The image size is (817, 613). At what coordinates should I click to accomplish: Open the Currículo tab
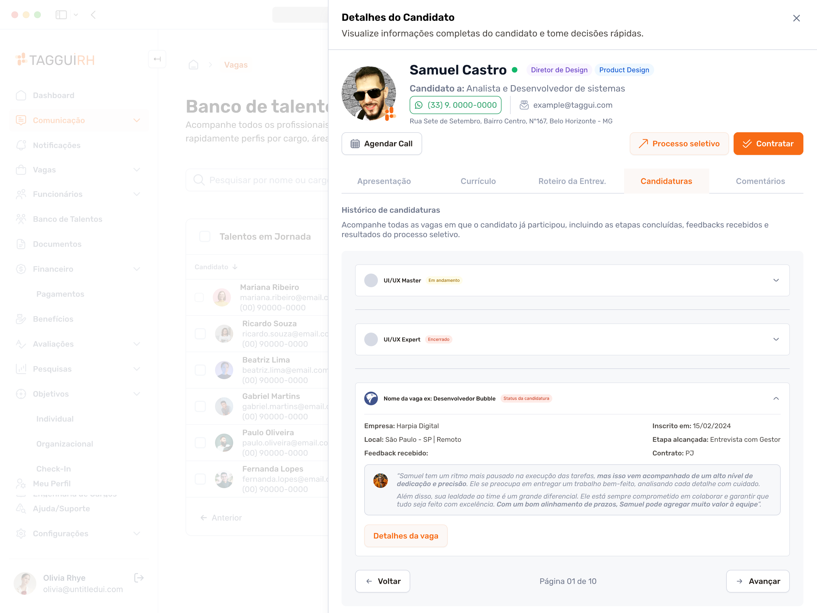478,181
